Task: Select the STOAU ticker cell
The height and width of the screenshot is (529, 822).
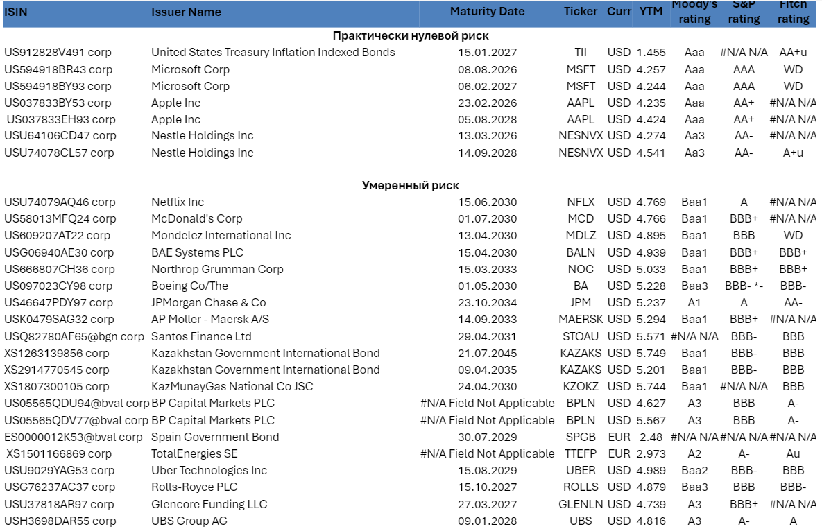Action: click(x=581, y=337)
